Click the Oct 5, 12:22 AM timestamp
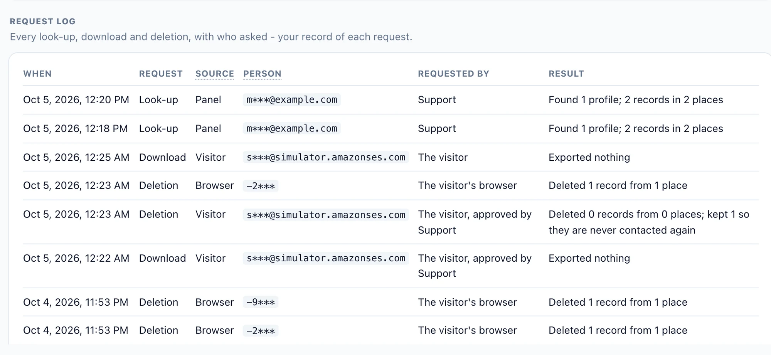Viewport: 771px width, 355px height. coord(76,258)
